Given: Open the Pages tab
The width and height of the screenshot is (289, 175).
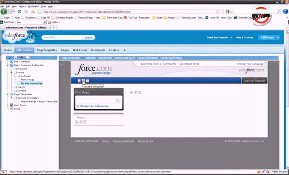Looking at the screenshot, I should (x=65, y=50).
